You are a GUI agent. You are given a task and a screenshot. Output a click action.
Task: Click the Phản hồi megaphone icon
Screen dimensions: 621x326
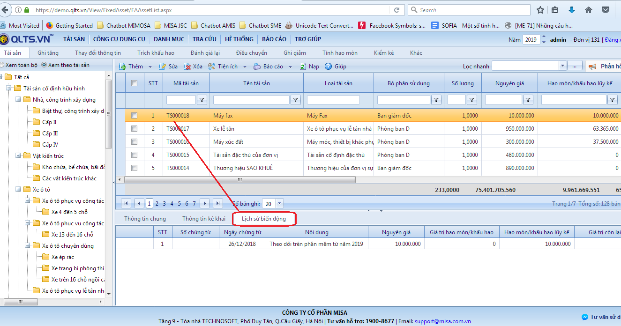click(592, 67)
